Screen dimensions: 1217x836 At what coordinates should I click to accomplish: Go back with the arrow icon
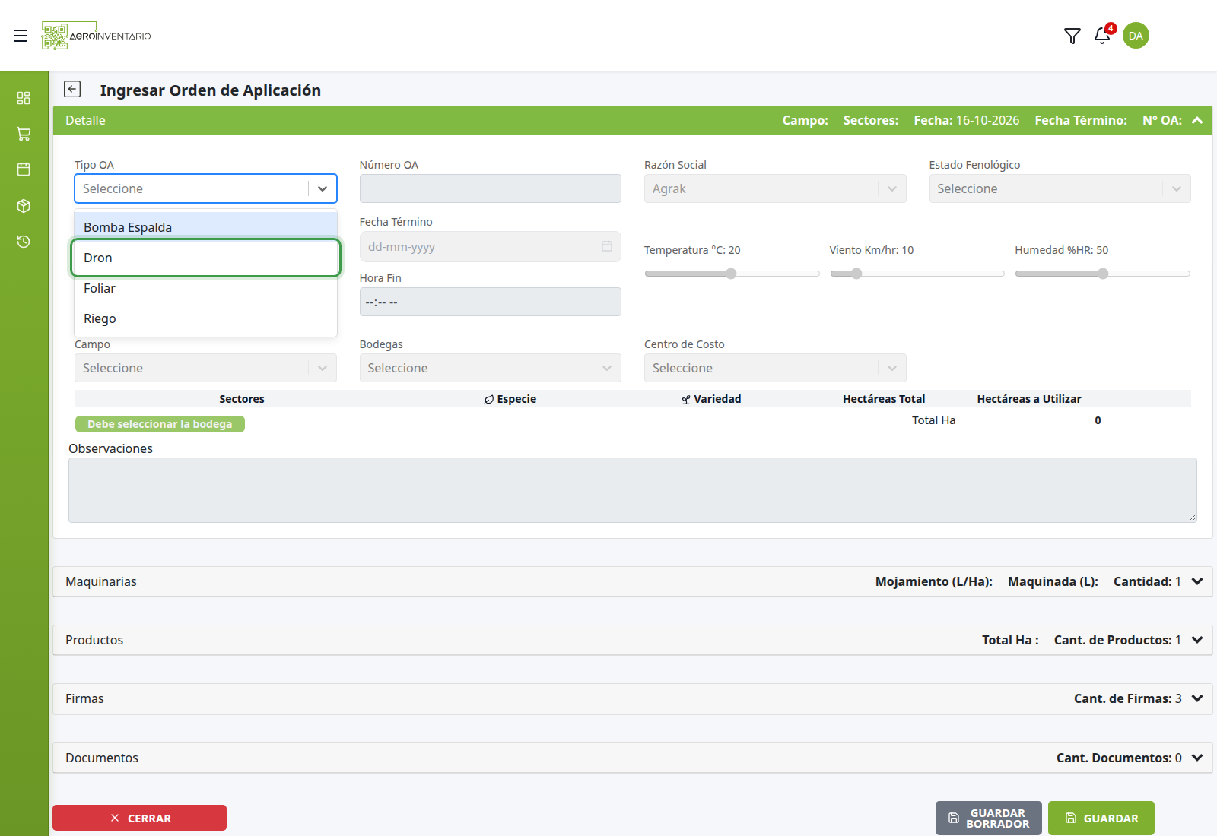[72, 90]
